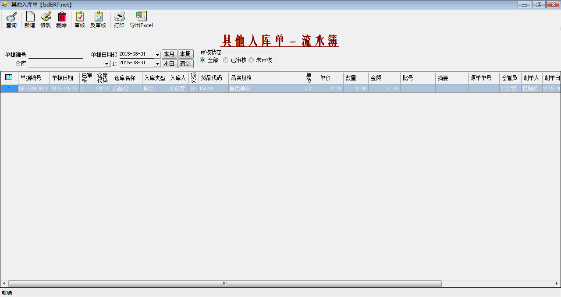
Task: Click the 仓管员 column header
Action: point(510,78)
